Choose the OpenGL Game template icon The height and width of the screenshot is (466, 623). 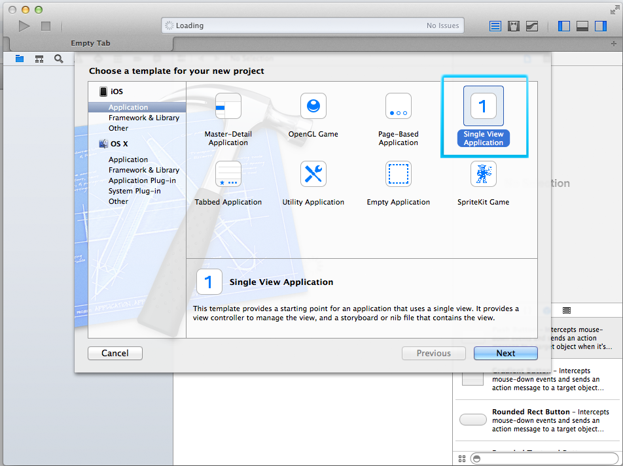click(313, 106)
